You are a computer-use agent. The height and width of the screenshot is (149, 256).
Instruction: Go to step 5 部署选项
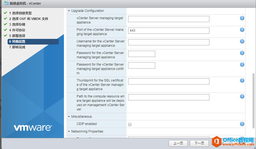(17, 36)
